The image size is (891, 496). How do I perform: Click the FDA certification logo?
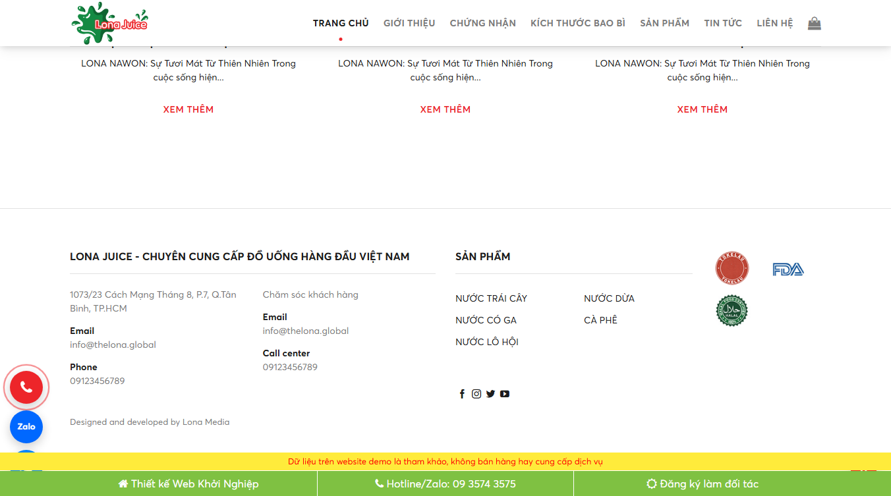(x=788, y=269)
